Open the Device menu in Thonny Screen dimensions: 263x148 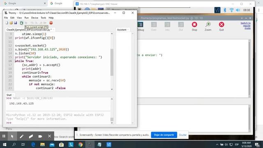35,18
